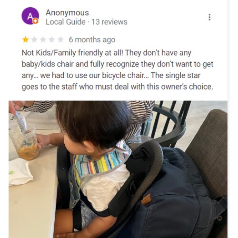Click the second gray rating star
238x238 pixels.
click(34, 40)
